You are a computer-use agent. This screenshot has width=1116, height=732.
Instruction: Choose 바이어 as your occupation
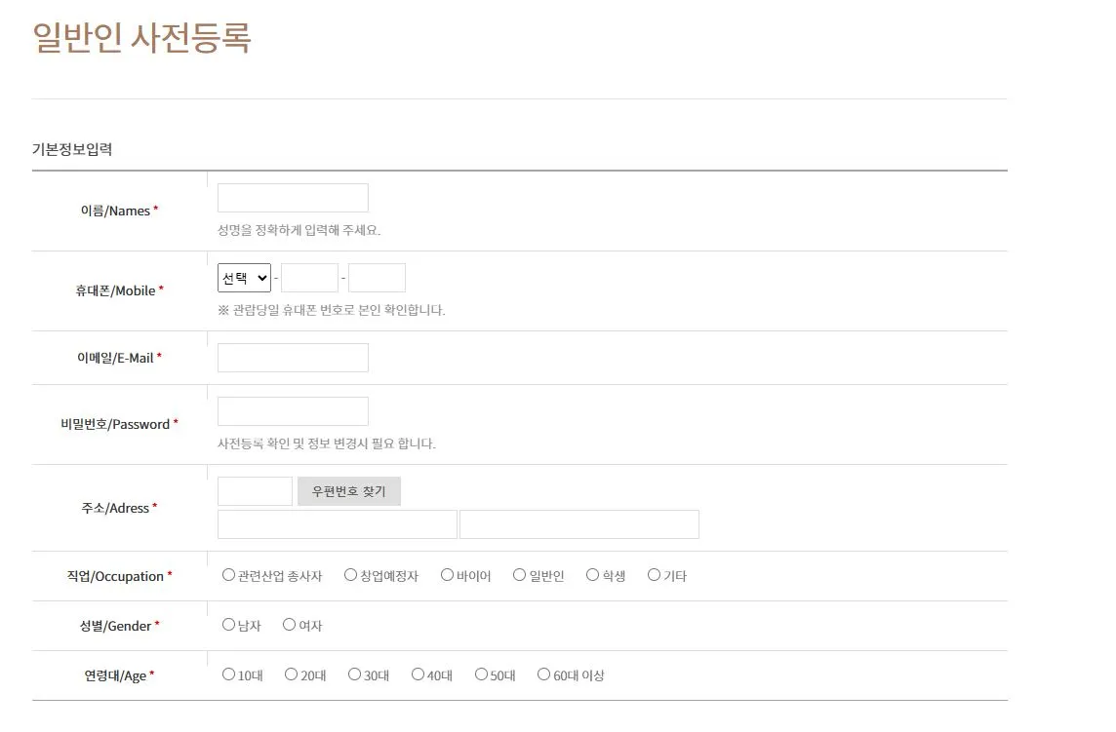coord(446,574)
